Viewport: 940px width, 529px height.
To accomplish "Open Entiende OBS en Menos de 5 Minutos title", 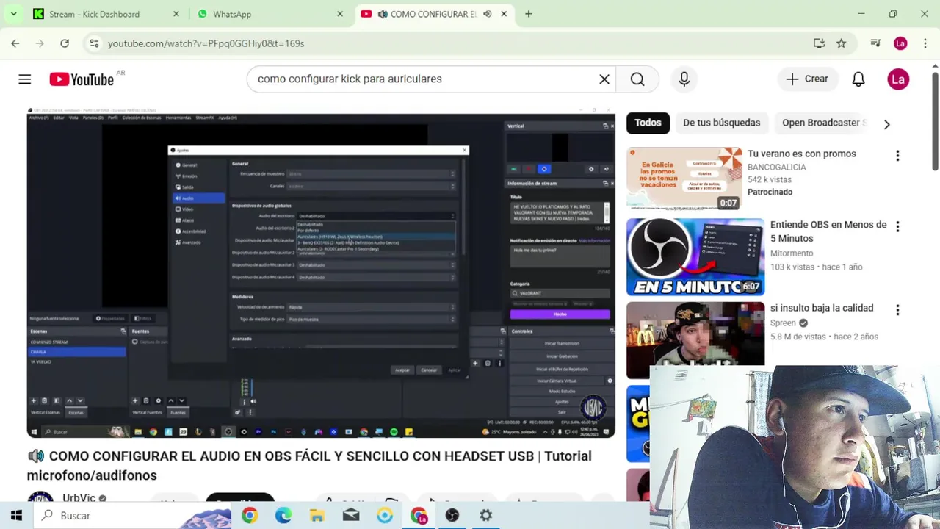I will (x=828, y=231).
